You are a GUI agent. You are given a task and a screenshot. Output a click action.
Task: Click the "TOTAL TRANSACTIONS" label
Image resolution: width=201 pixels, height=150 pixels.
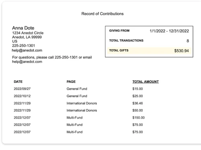tap(126, 40)
